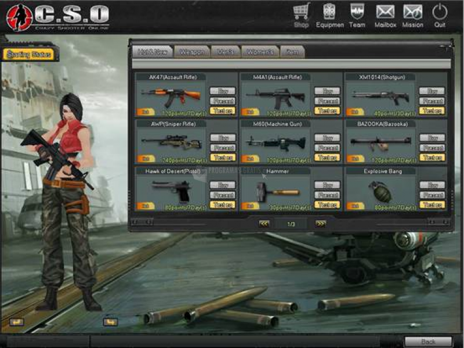Buy the AWP sniper rifle
464x348 pixels.
223,138
